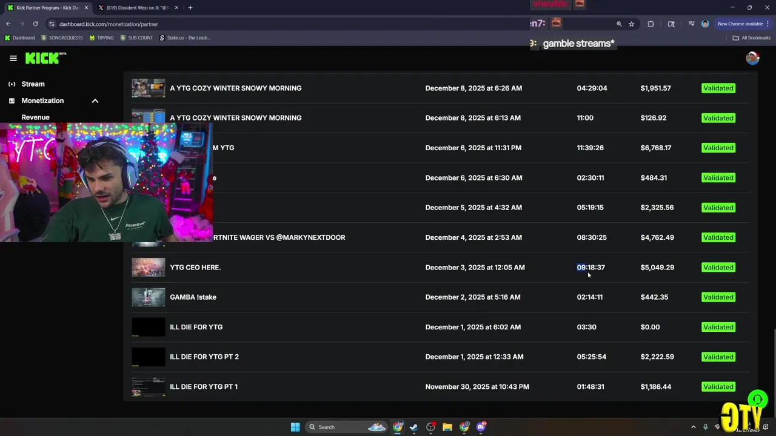Click Validated badge for $1,951.57 row

[718, 88]
